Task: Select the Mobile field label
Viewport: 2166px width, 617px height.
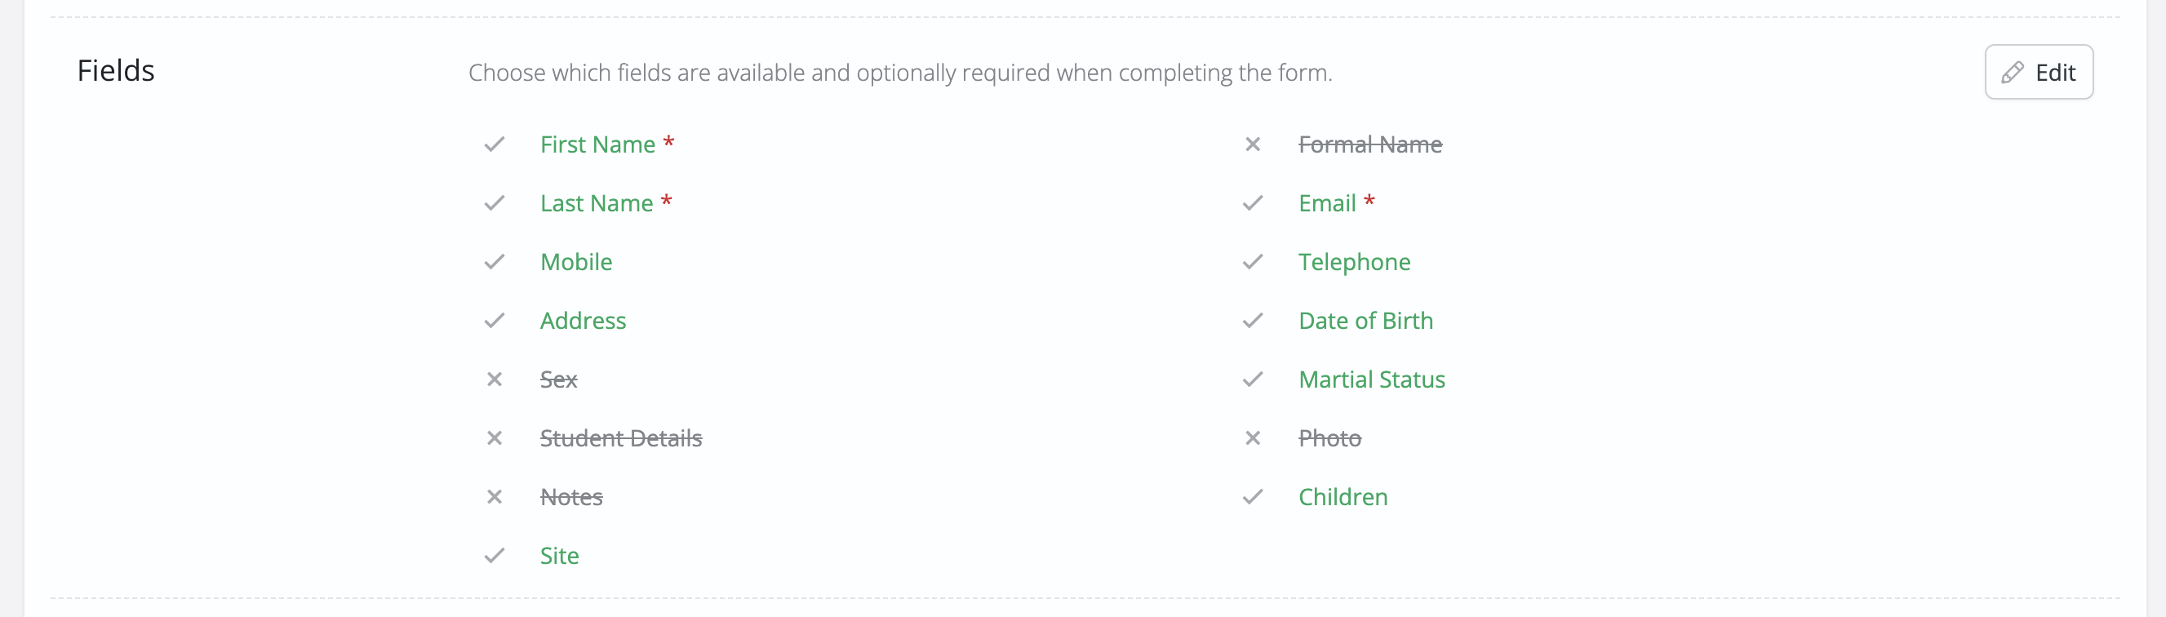Action: [576, 262]
